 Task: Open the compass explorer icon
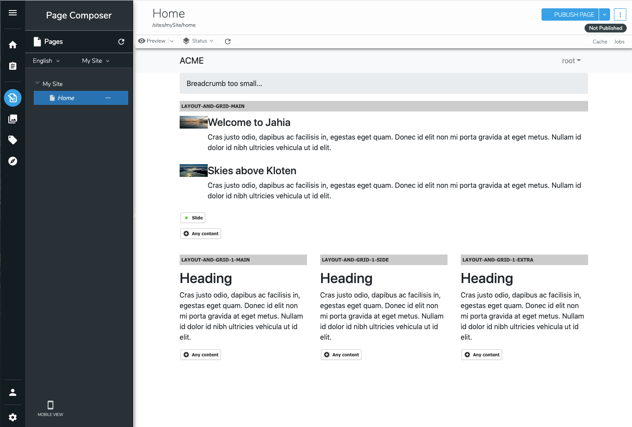[x=13, y=161]
